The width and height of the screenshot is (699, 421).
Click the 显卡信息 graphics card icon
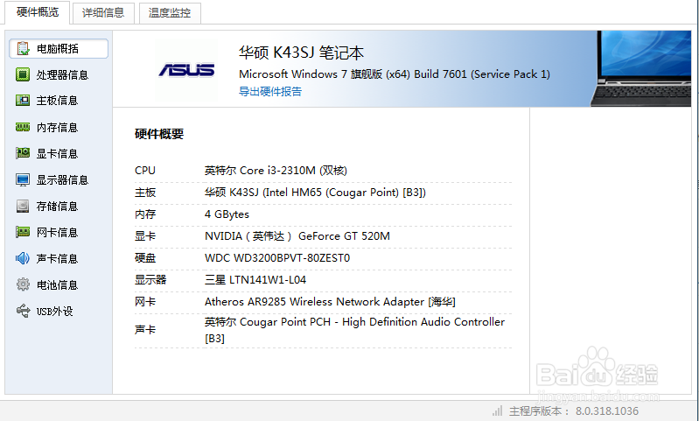click(23, 153)
